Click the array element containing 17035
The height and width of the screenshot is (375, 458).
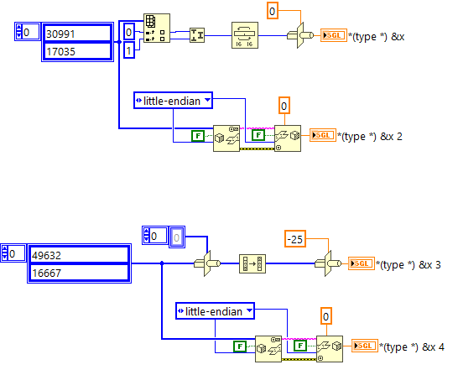pos(77,52)
